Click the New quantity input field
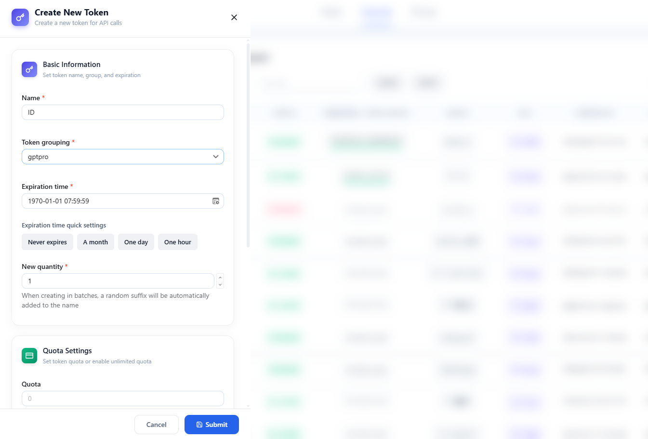The image size is (648, 439). [118, 281]
